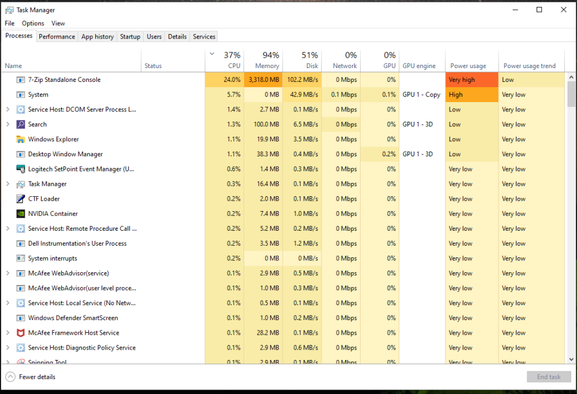Viewport: 577px width, 394px height.
Task: Open the App history tab
Action: [x=97, y=36]
